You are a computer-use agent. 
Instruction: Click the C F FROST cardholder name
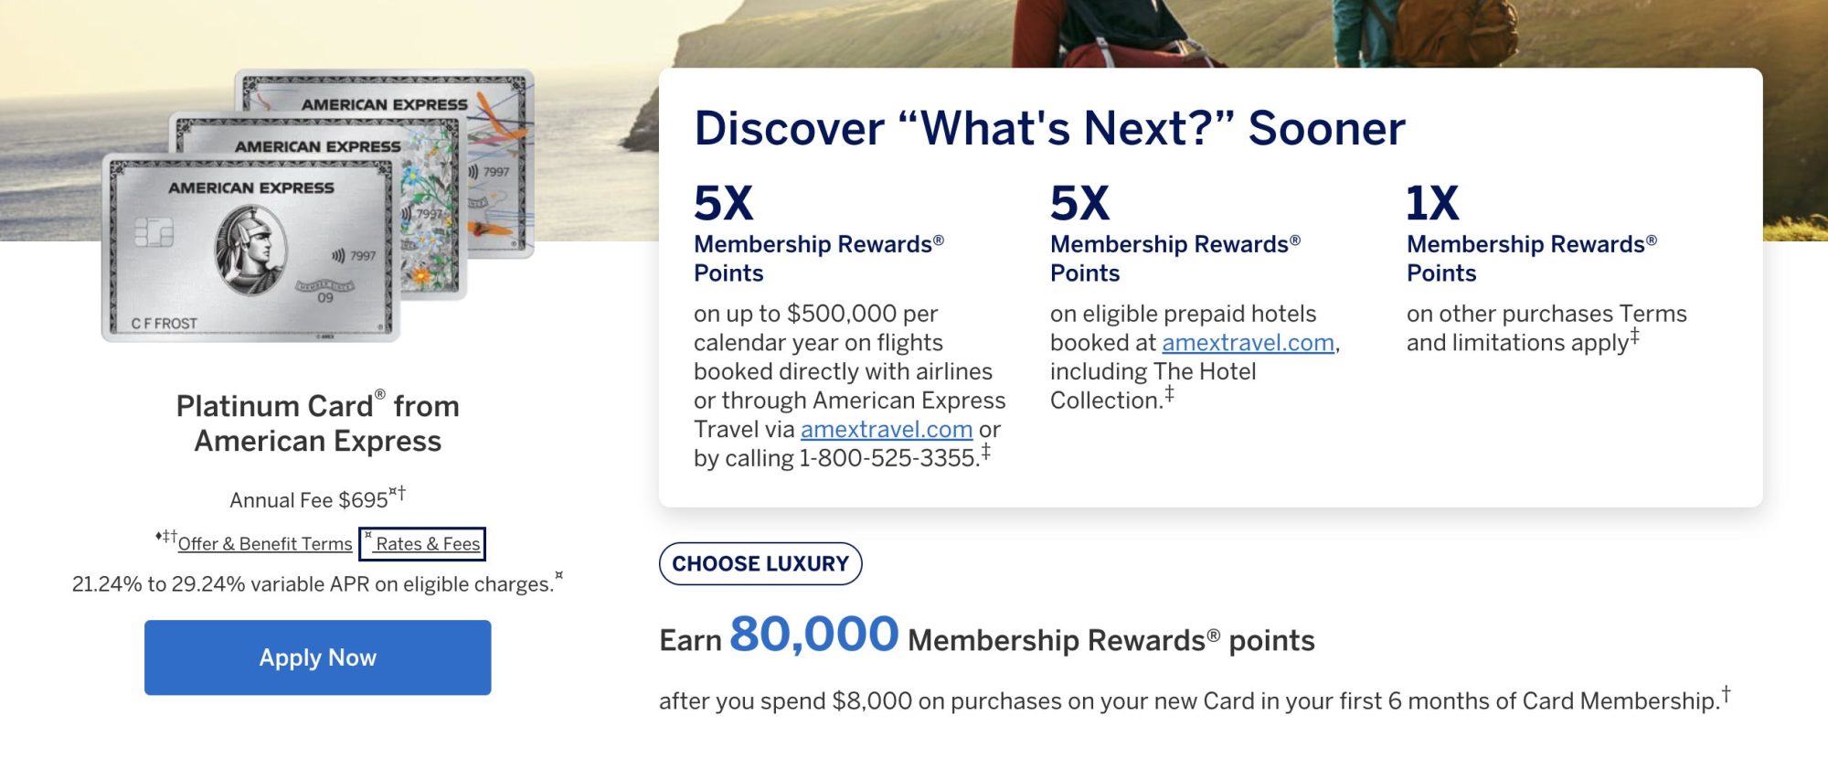164,324
